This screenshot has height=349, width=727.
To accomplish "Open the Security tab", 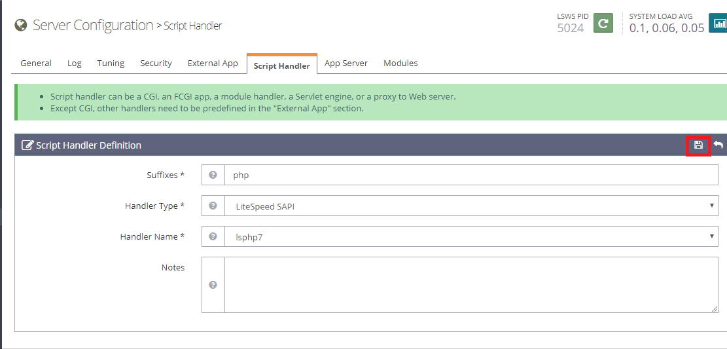I will point(156,63).
